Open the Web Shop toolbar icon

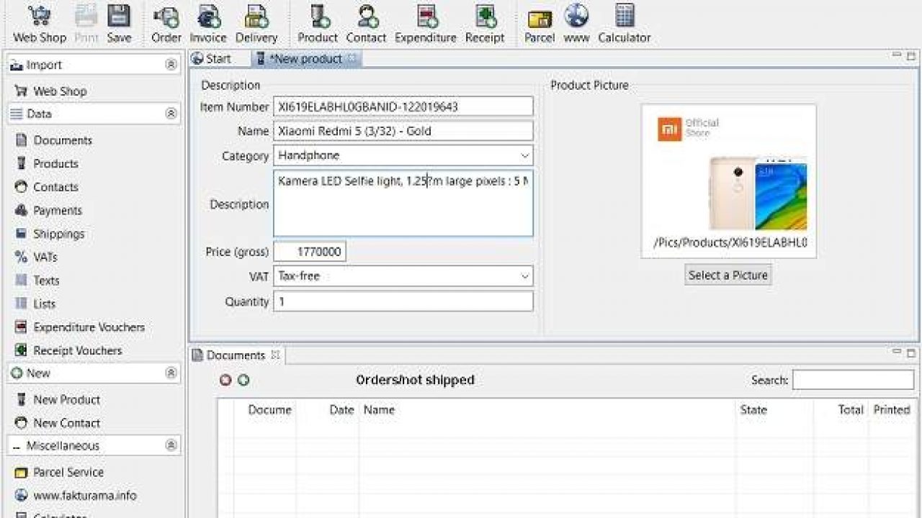(40, 23)
